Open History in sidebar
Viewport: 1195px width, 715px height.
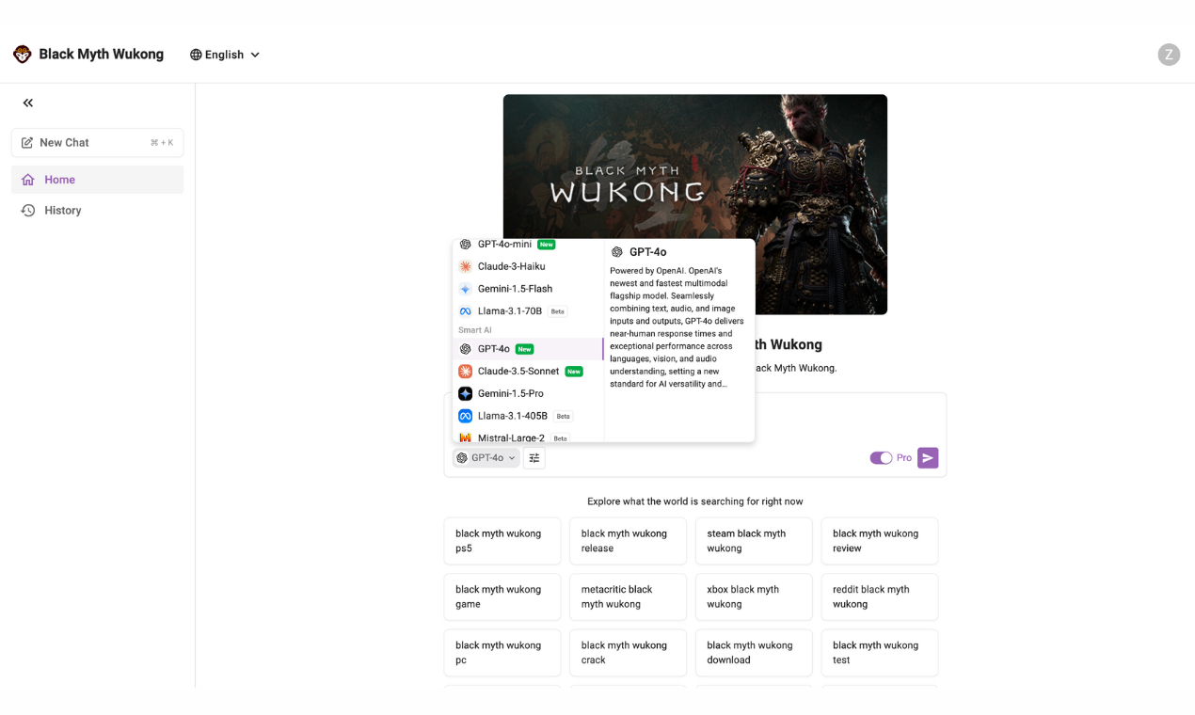click(98, 211)
